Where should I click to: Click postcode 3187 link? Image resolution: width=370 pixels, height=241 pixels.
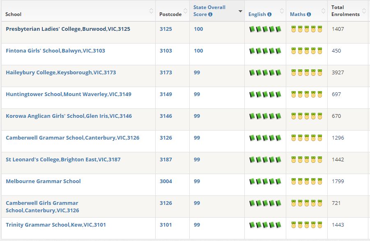165,160
